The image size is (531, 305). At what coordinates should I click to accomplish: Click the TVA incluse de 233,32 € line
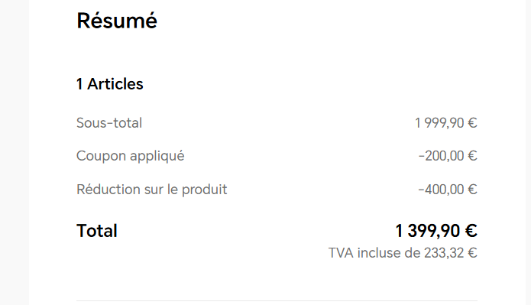pyautogui.click(x=403, y=253)
